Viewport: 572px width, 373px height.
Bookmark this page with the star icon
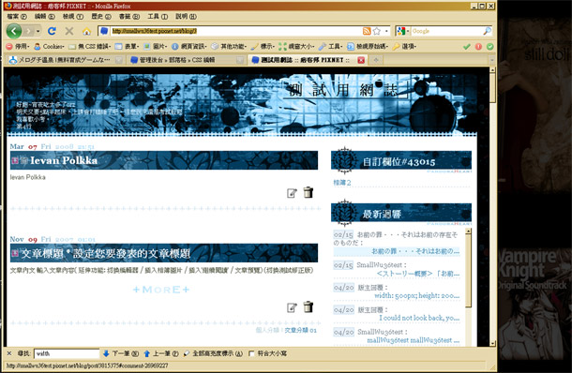click(x=377, y=31)
